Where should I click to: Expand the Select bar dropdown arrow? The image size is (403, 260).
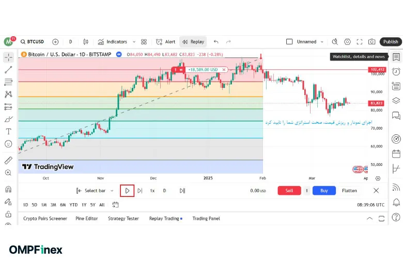click(x=112, y=191)
